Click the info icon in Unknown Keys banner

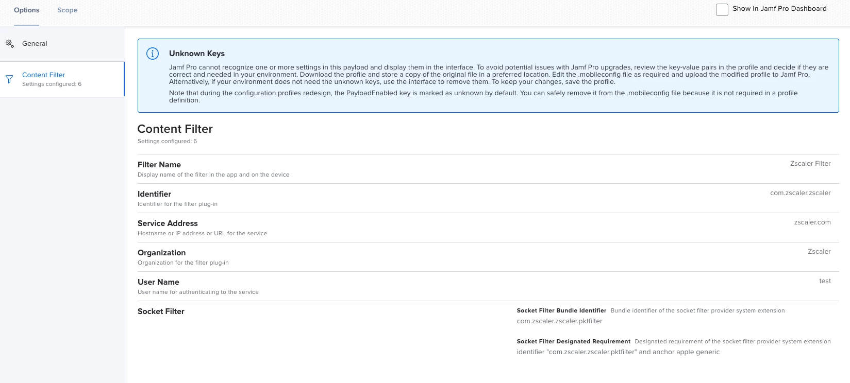(x=153, y=54)
